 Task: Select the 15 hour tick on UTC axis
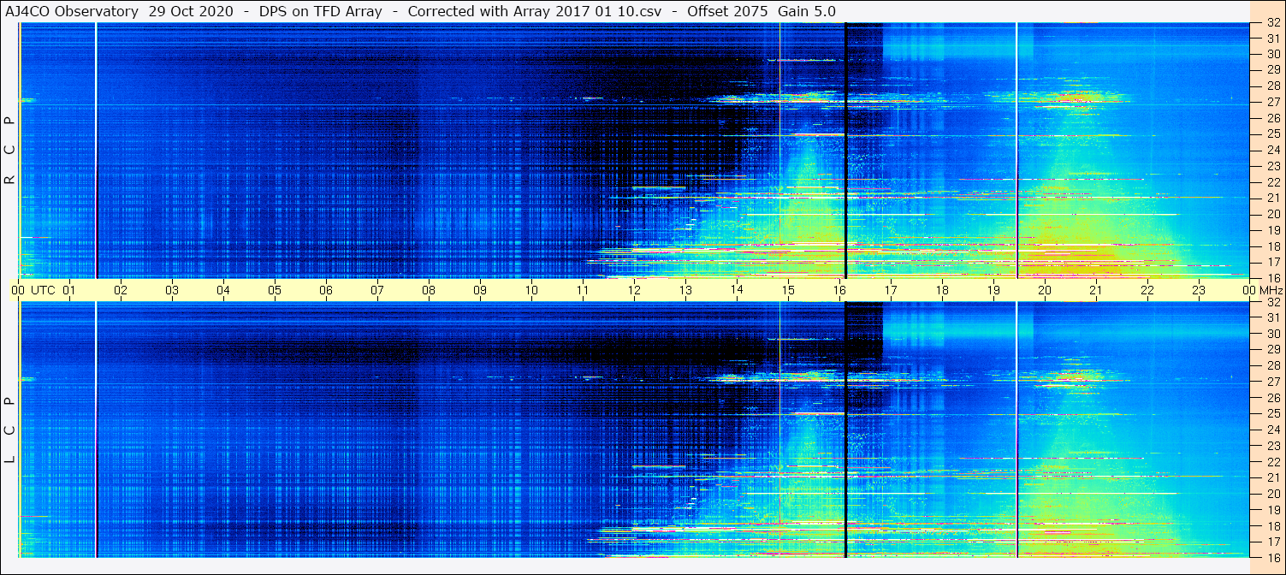[x=788, y=290]
